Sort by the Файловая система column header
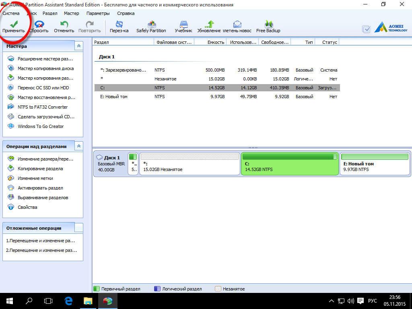412x309 pixels. click(x=174, y=42)
